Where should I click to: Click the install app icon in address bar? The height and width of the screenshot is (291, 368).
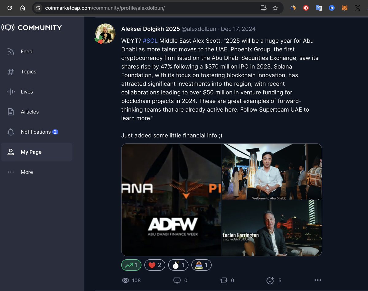(x=263, y=8)
